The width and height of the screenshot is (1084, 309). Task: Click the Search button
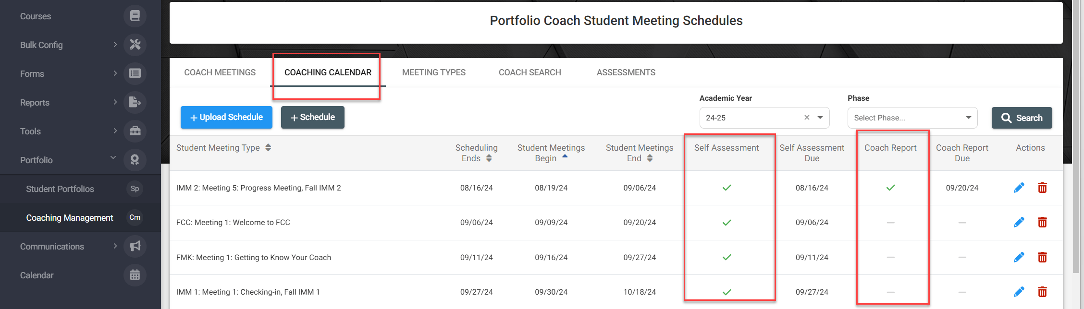coord(1022,118)
